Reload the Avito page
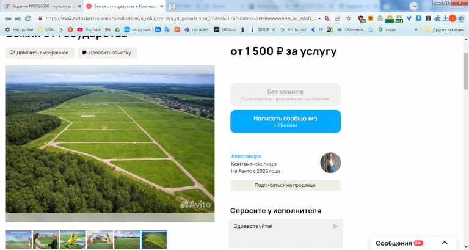Screen dimensions: 469x250 [28, 18]
